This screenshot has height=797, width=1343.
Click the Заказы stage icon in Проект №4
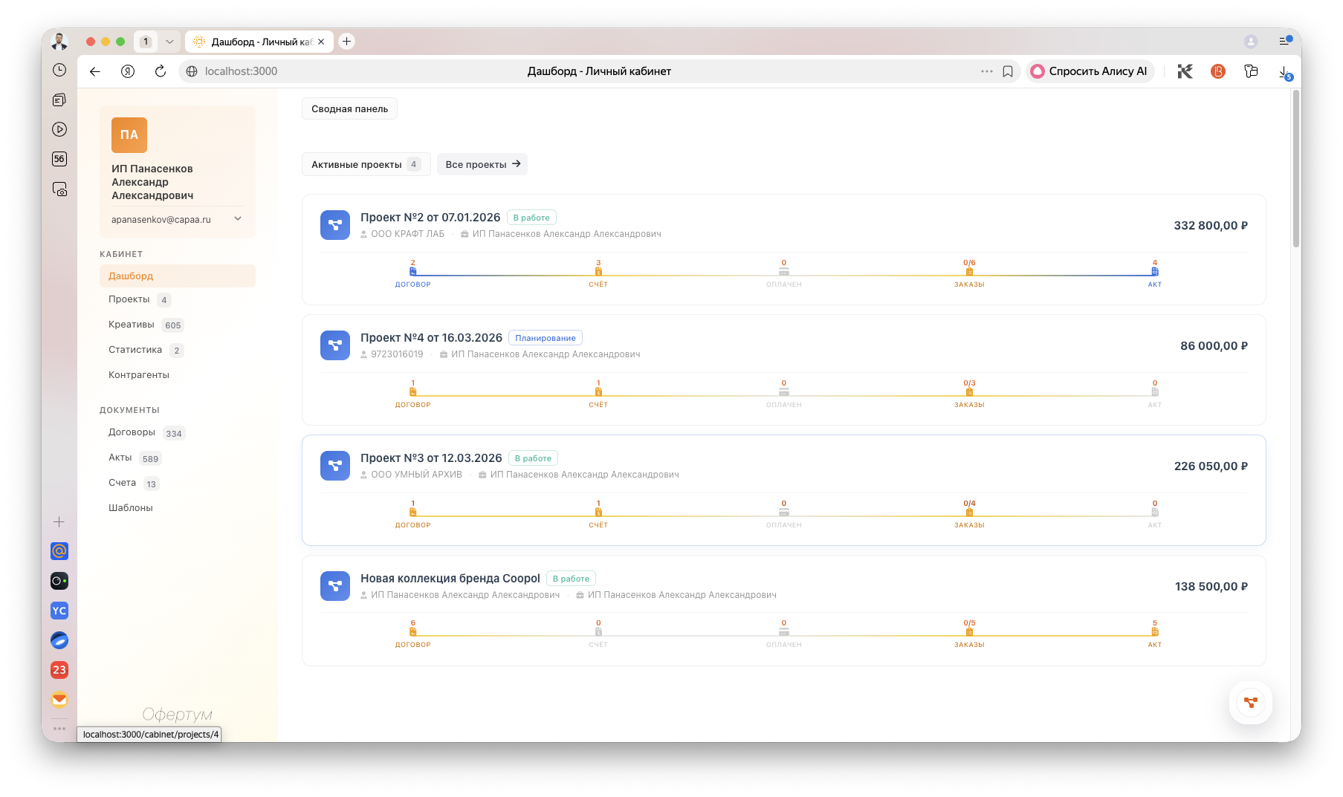point(969,392)
